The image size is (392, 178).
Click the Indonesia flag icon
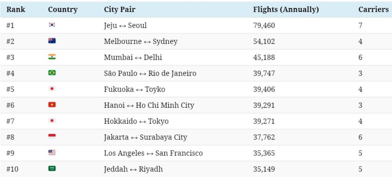(x=52, y=137)
